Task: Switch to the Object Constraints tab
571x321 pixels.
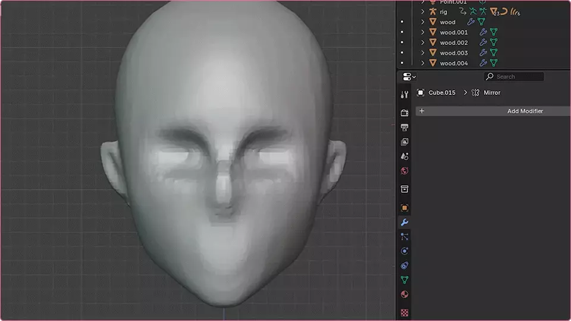Action: click(404, 266)
